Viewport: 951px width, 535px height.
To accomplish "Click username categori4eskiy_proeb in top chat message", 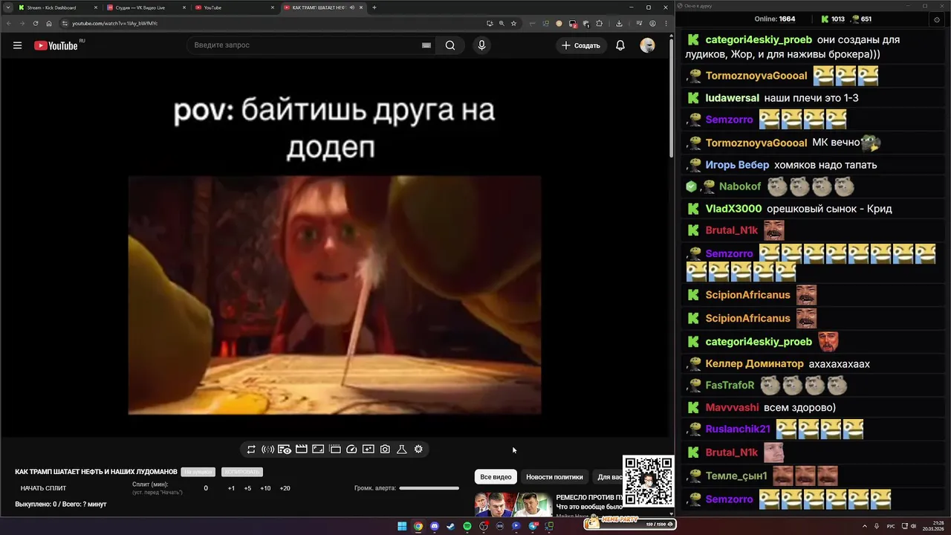I will (759, 40).
